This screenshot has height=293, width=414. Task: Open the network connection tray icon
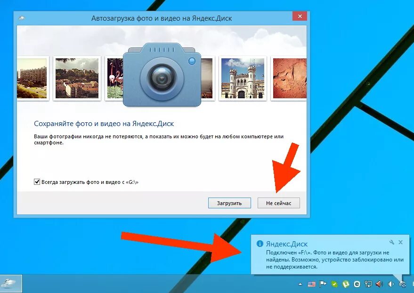(368, 284)
